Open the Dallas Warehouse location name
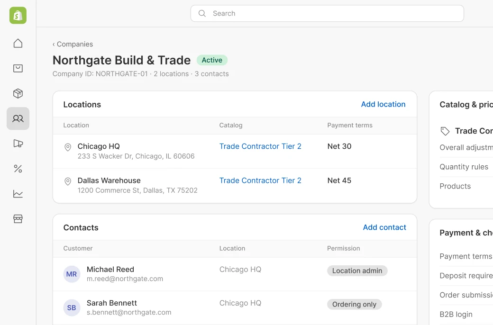This screenshot has width=493, height=325. pyautogui.click(x=109, y=181)
